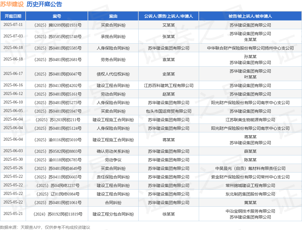Click the date 2025-05-26
The height and width of the screenshot is (230, 302).
(x=13, y=168)
